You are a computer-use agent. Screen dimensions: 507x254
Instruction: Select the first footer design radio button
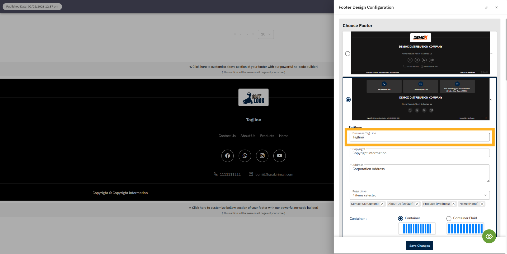pos(348,54)
